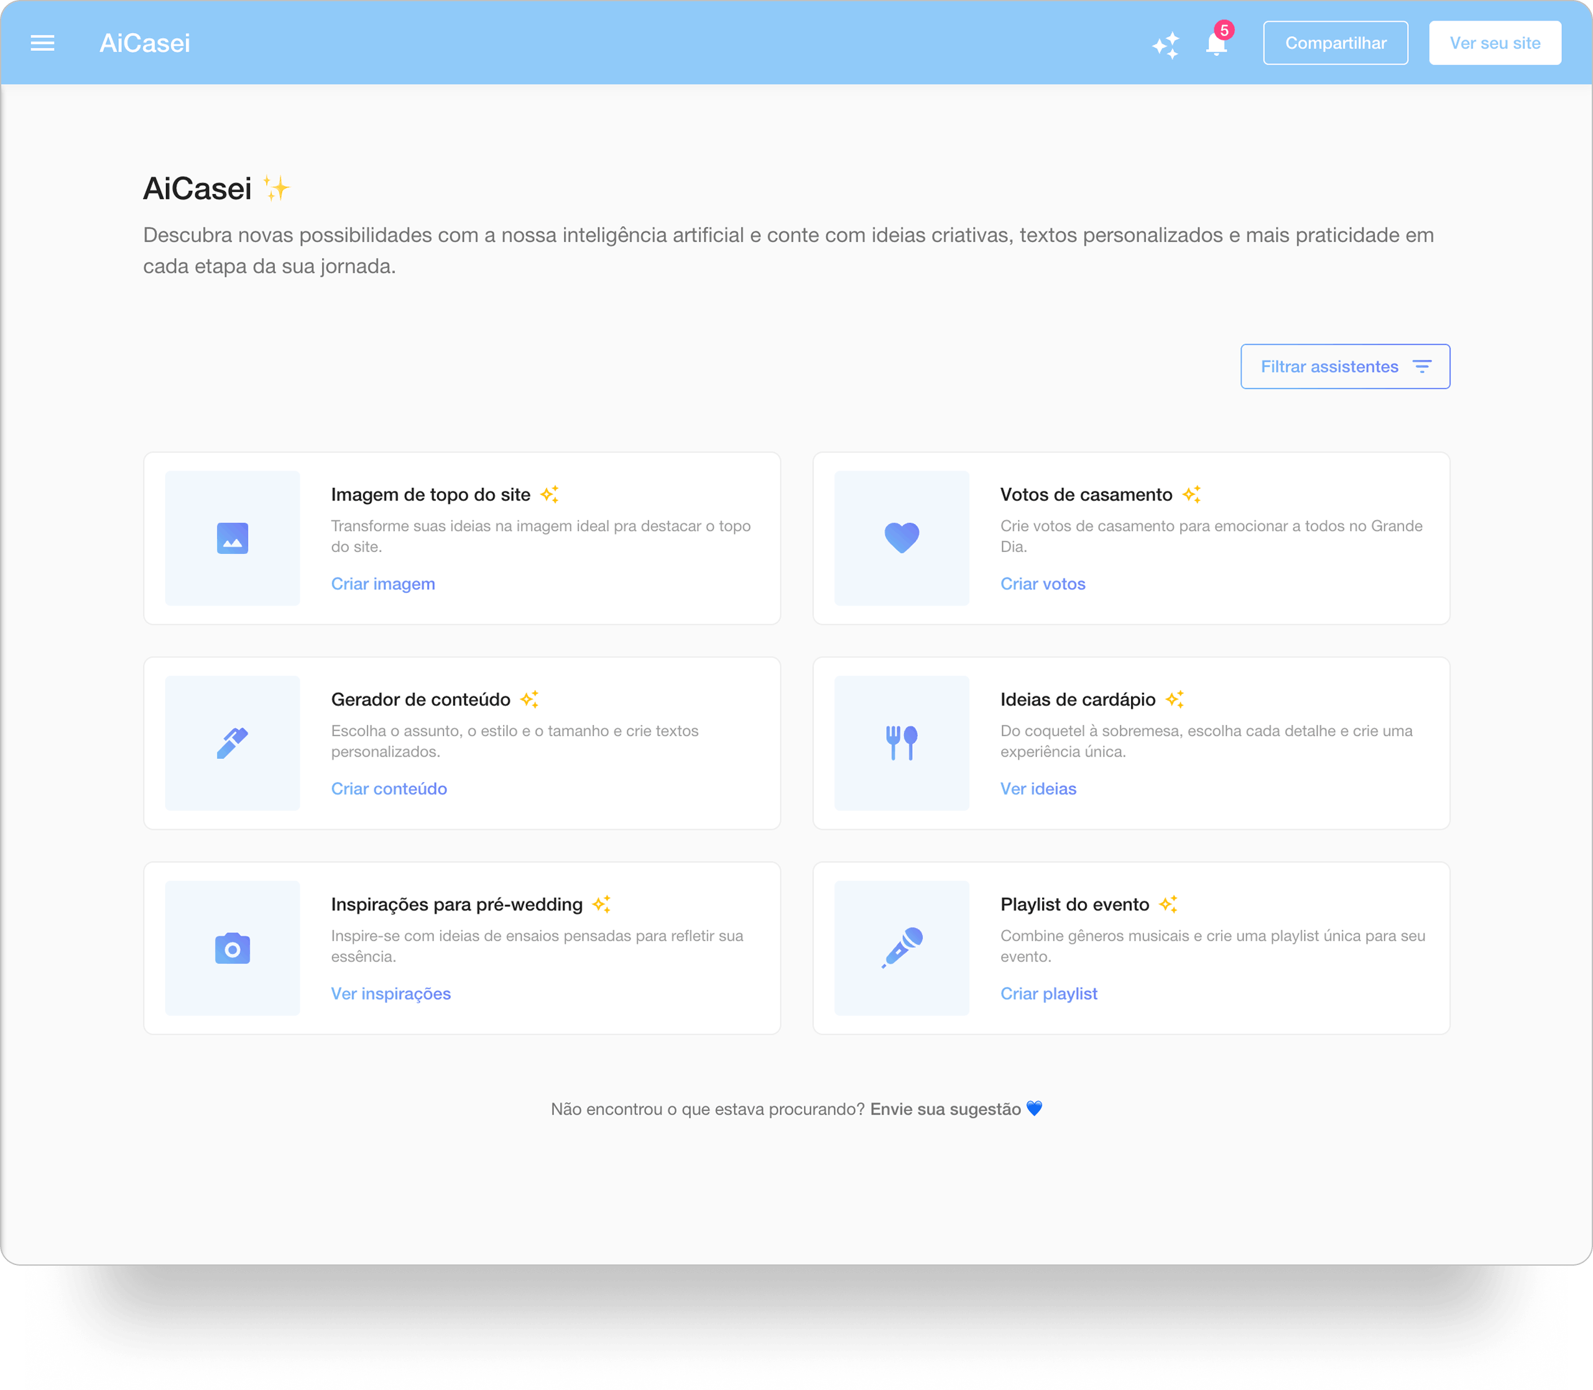Click the sparkle icon beside Playlist do evento
The width and height of the screenshot is (1593, 1390).
tap(1168, 904)
